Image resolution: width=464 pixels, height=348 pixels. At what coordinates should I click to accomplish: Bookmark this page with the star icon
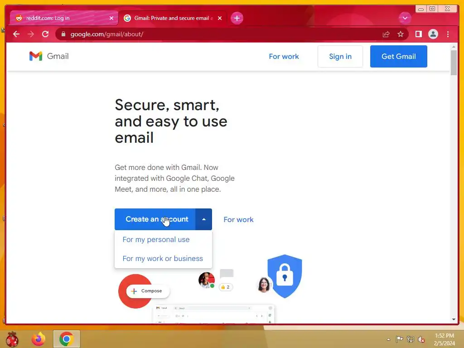[401, 34]
